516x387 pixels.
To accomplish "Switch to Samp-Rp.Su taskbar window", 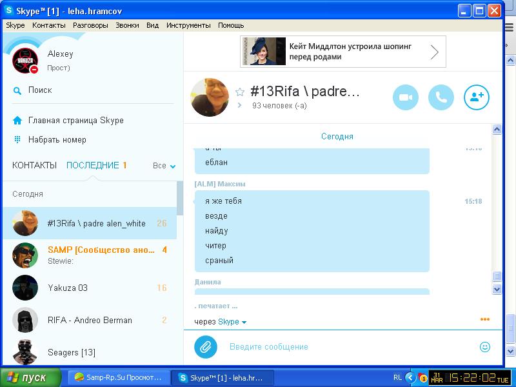I will [119, 377].
